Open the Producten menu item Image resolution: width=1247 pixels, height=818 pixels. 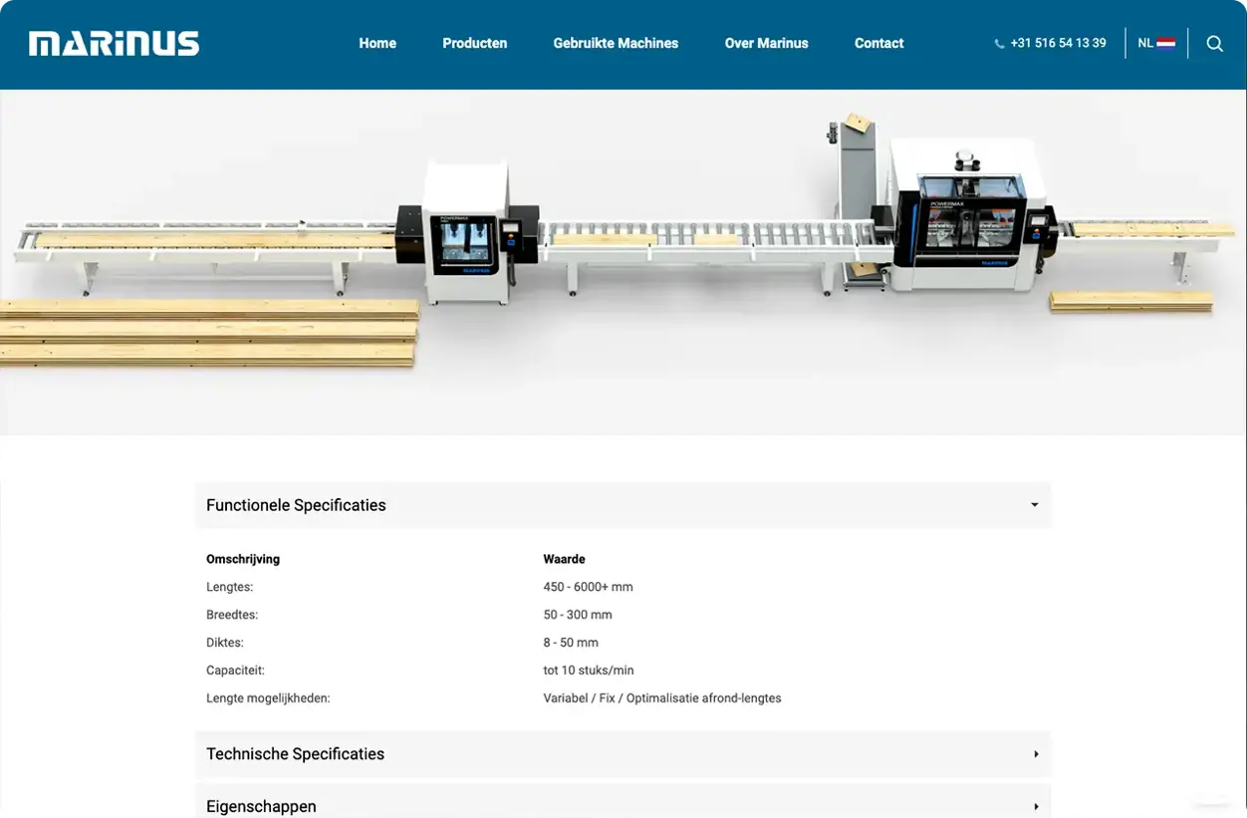[474, 44]
